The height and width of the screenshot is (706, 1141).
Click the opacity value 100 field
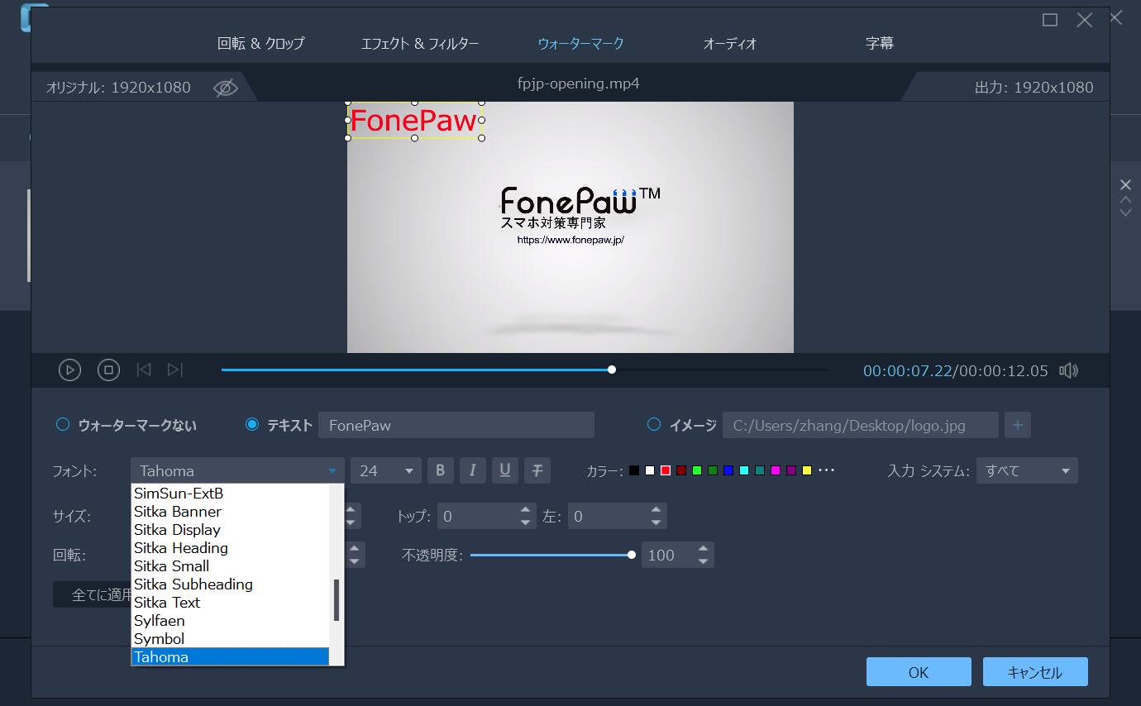pos(678,555)
